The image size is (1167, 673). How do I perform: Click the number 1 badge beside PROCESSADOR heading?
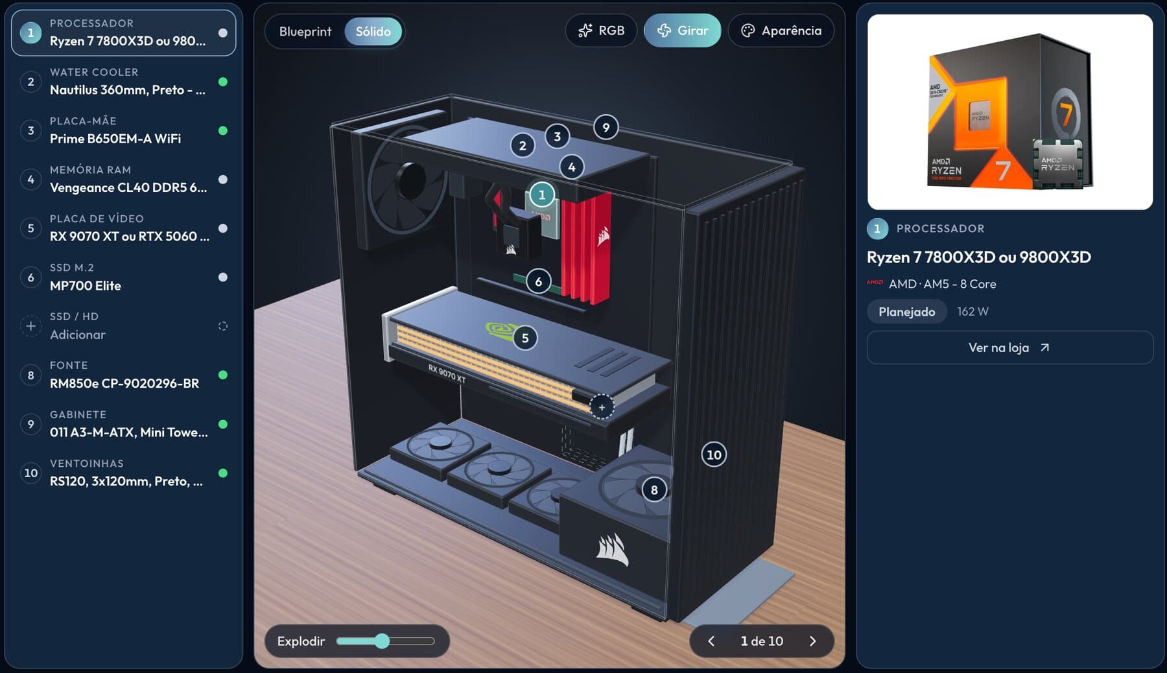tap(877, 228)
